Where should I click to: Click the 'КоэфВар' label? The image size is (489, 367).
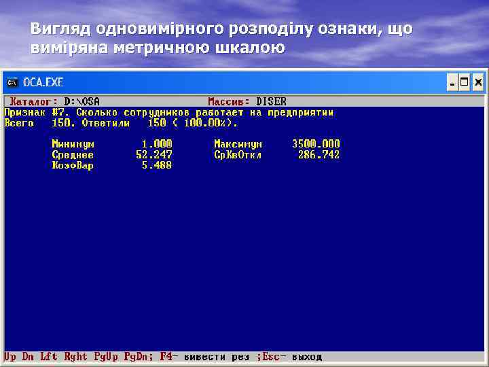click(x=73, y=165)
